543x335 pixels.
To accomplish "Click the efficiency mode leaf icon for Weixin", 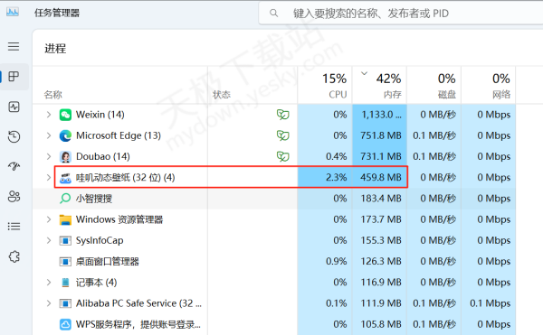I will click(282, 115).
